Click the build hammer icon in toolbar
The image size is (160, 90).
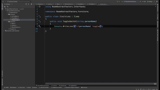pyautogui.click(x=117, y=1)
